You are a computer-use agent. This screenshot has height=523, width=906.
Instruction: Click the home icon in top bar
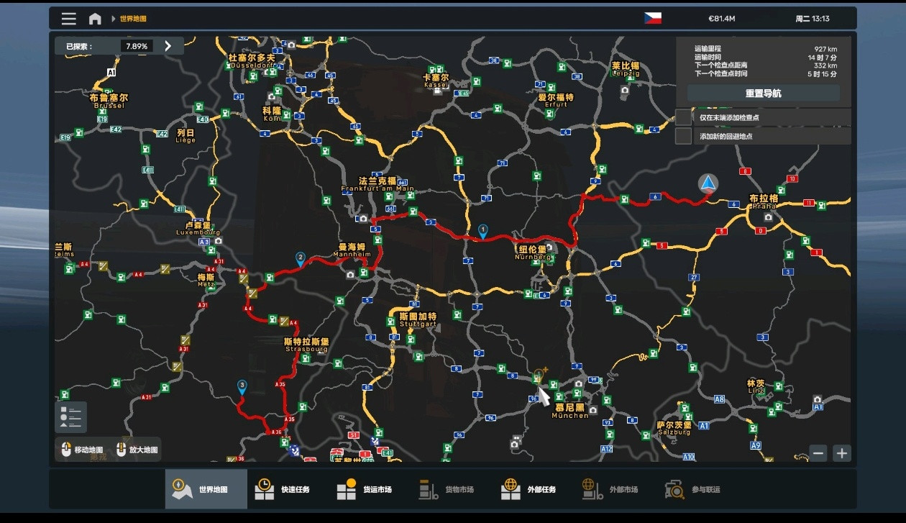tap(95, 19)
